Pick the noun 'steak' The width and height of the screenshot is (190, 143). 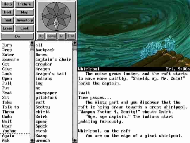tap(41, 131)
